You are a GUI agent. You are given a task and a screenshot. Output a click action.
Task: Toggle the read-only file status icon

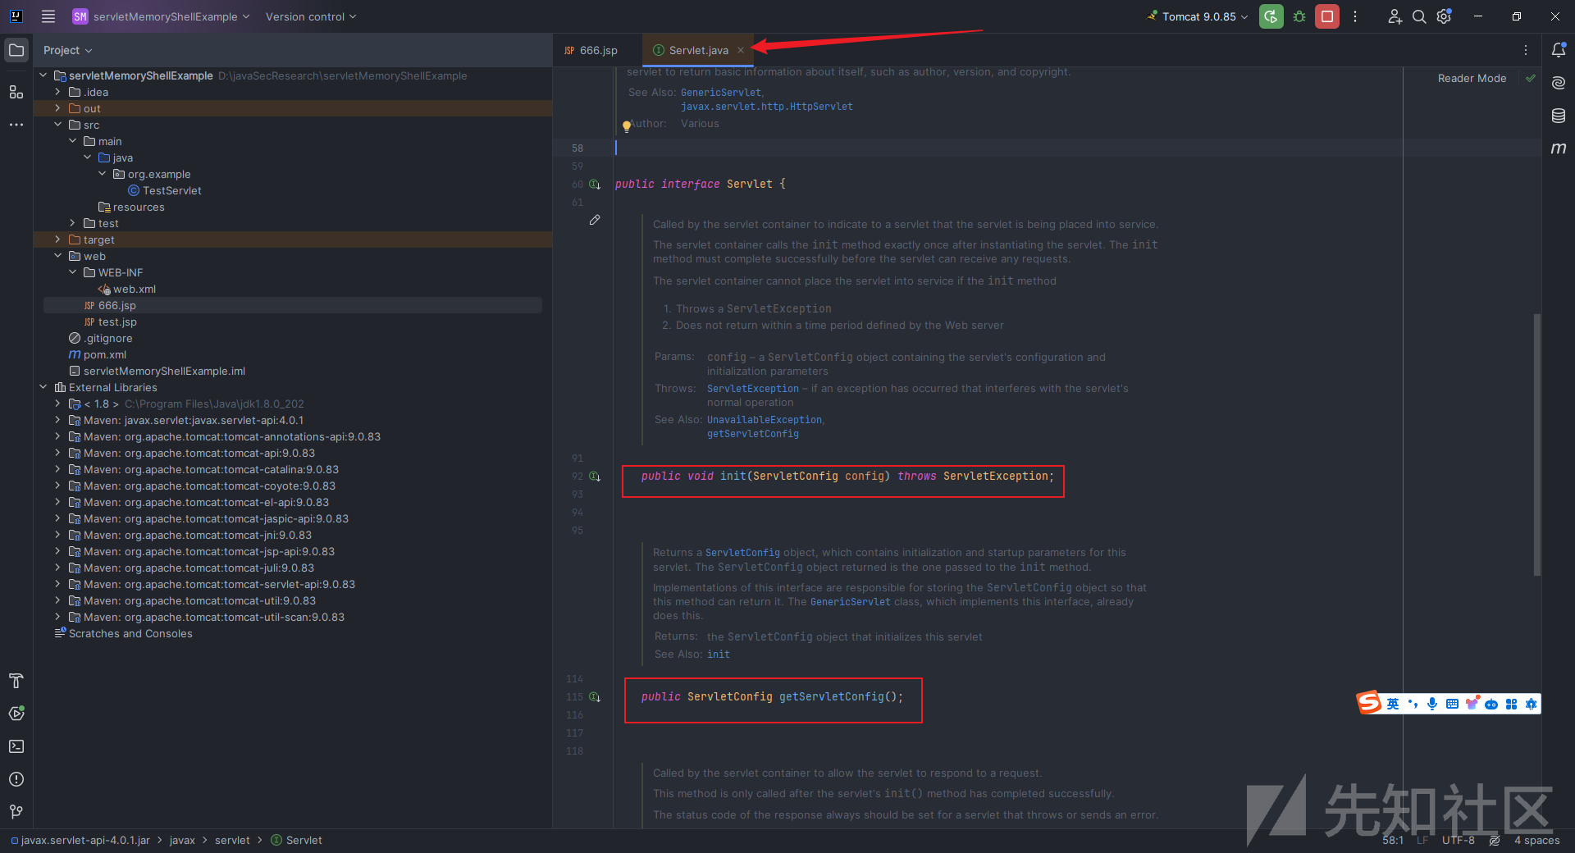pos(1495,841)
